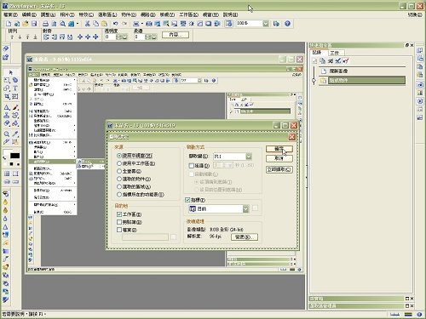The height and width of the screenshot is (319, 426).
Task: Select the 選取的物件 source radio button
Action: click(x=119, y=179)
